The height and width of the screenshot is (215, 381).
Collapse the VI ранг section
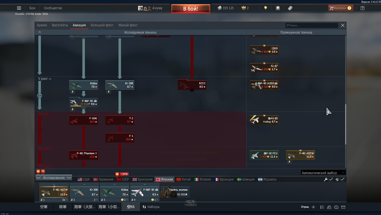[x=45, y=114]
